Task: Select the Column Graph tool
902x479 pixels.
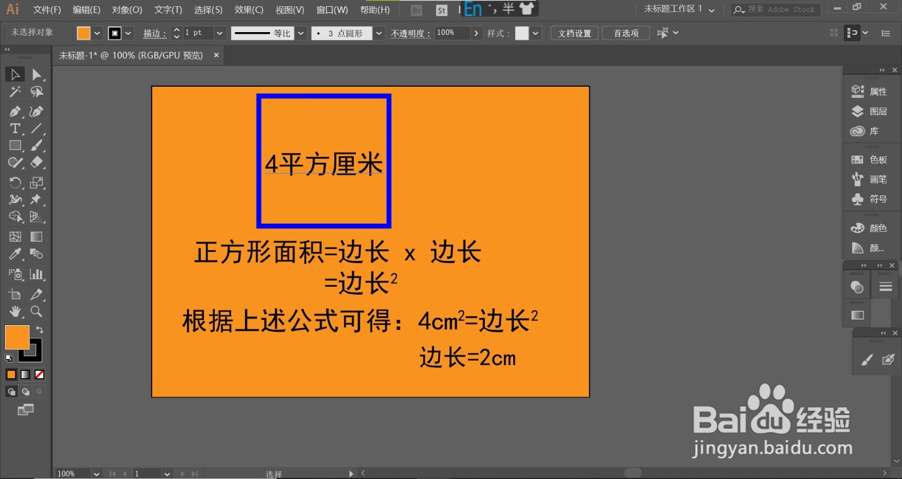Action: click(37, 274)
